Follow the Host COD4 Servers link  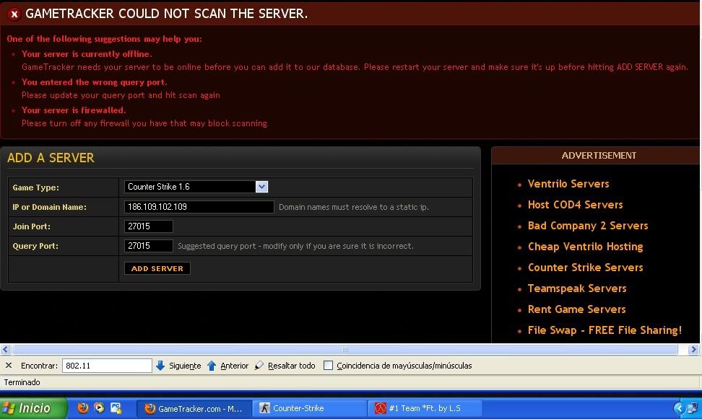(x=576, y=205)
